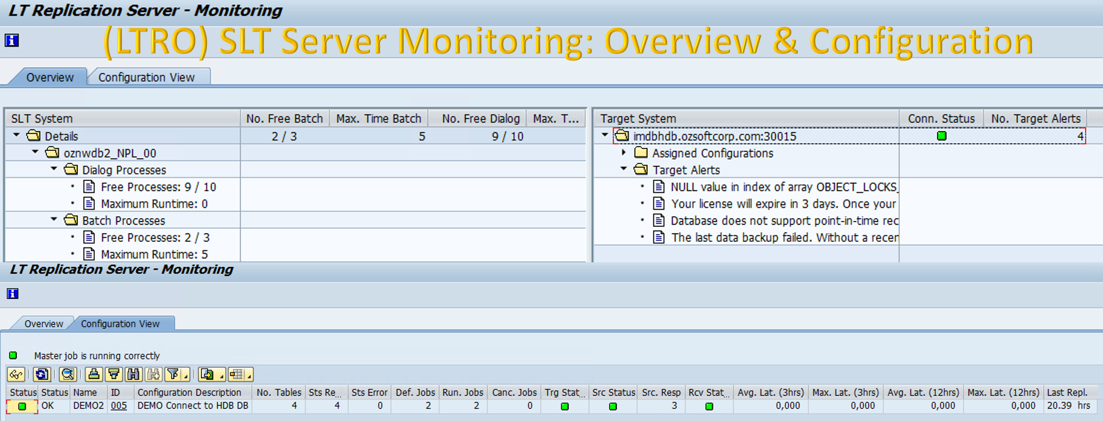Select the lower Overview tab
1103x421 pixels.
(x=44, y=323)
